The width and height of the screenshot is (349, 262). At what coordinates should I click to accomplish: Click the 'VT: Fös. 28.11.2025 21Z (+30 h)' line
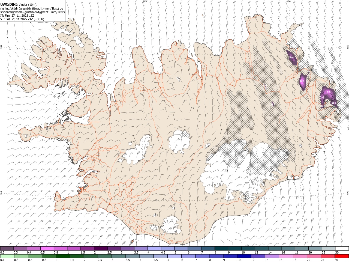[22, 19]
